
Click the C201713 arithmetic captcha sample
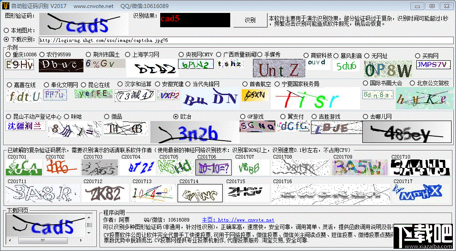[153, 193]
